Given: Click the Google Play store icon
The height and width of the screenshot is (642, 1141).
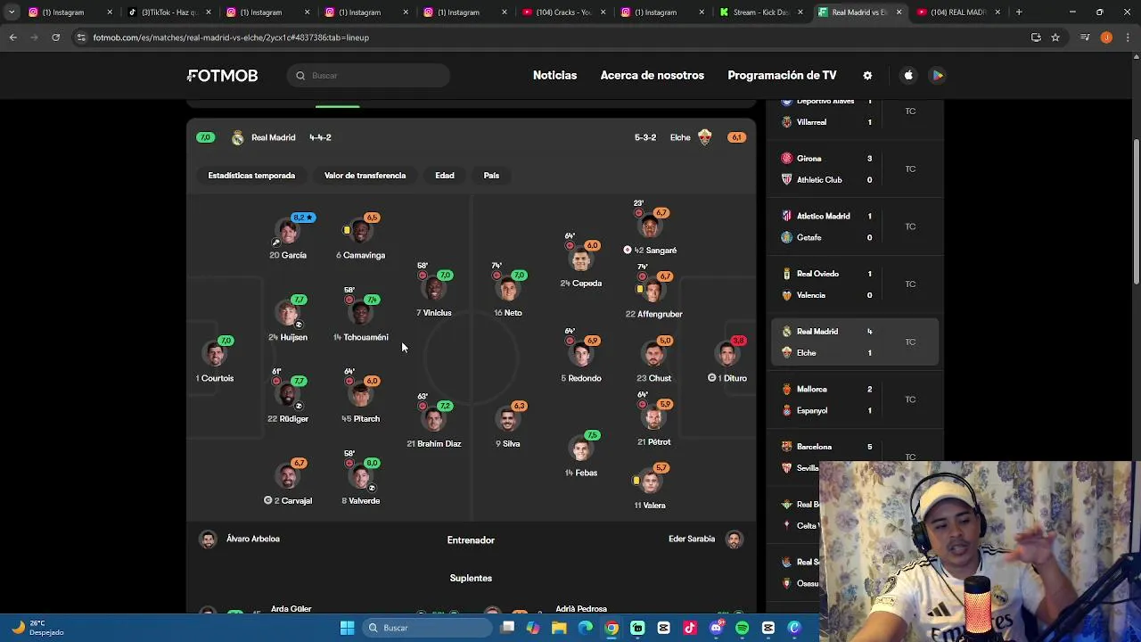Looking at the screenshot, I should [x=938, y=76].
